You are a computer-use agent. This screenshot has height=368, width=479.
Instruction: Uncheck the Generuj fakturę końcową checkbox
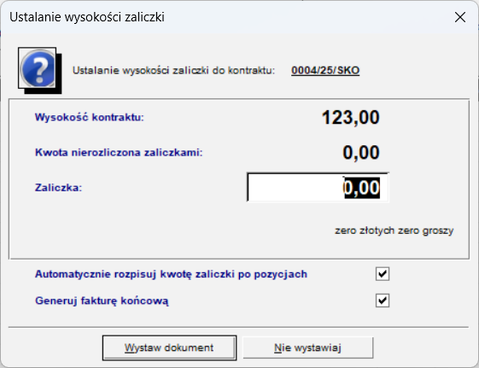[383, 301]
